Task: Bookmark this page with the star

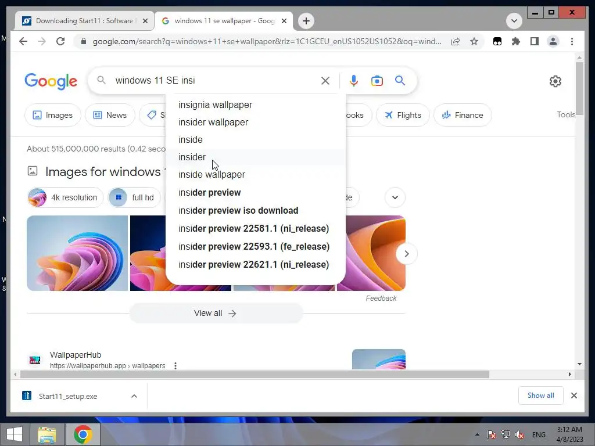Action: pos(474,41)
